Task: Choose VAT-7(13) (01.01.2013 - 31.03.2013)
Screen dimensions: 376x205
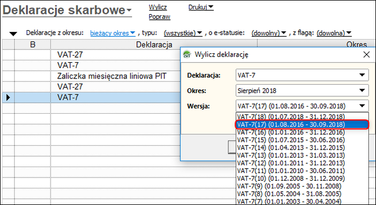Action: coord(302,155)
